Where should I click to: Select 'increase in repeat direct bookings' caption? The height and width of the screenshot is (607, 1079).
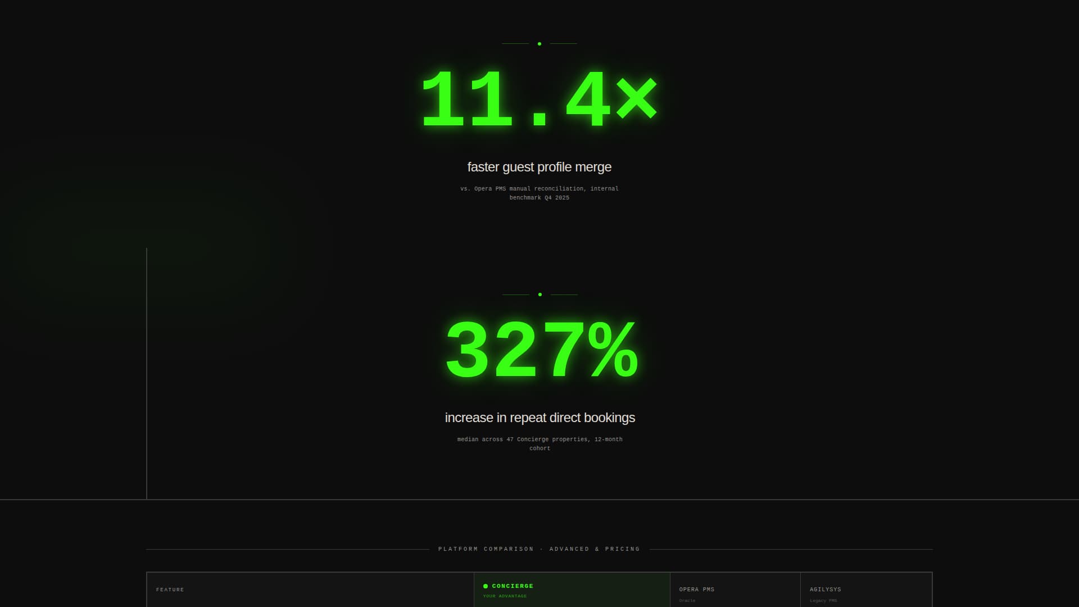point(540,418)
